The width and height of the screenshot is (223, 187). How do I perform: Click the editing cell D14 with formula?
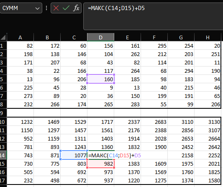pos(100,155)
